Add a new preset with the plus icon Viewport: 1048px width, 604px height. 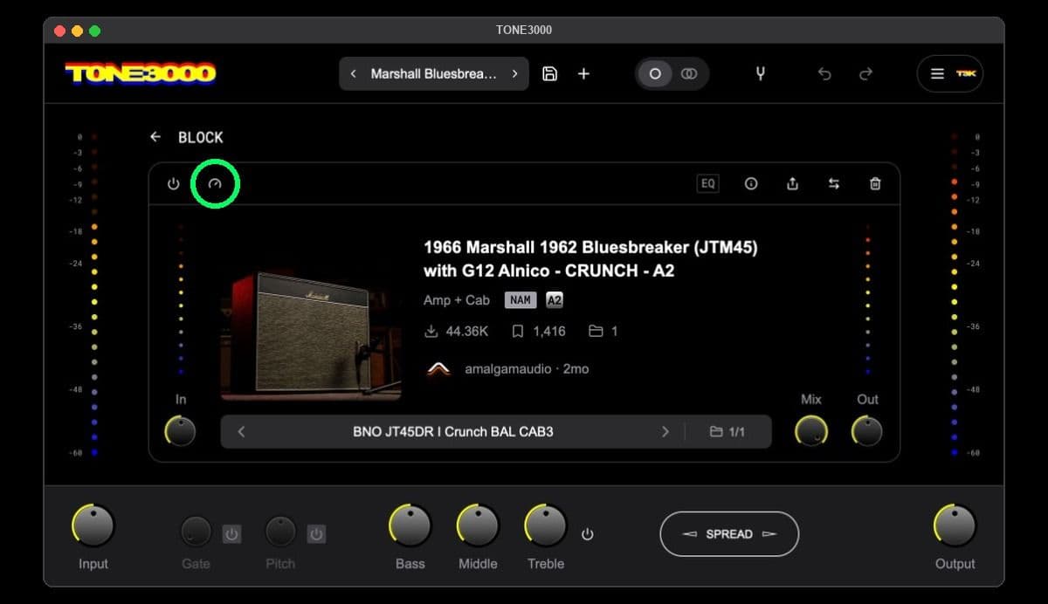pyautogui.click(x=583, y=74)
